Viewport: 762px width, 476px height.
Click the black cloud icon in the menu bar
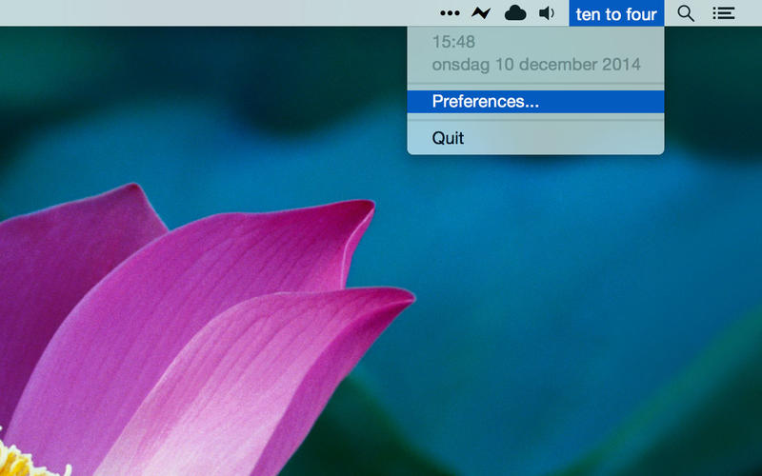[514, 13]
